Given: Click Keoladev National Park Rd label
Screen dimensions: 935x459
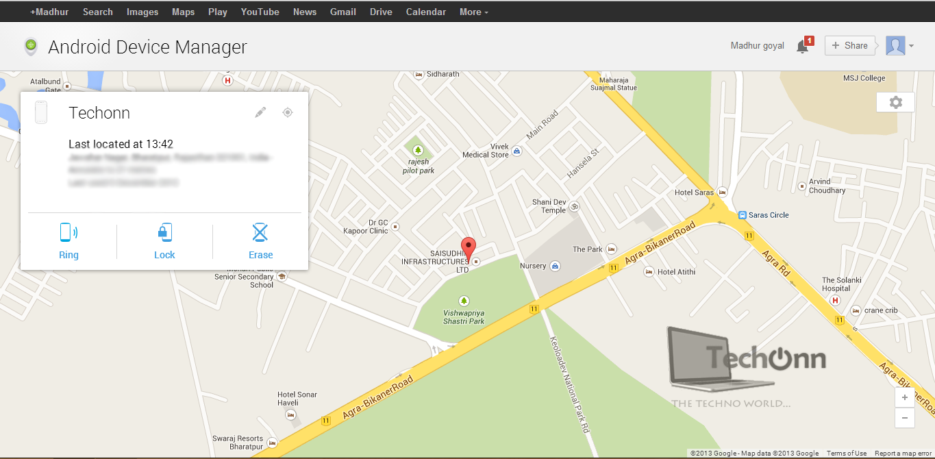Looking at the screenshot, I should 569,384.
